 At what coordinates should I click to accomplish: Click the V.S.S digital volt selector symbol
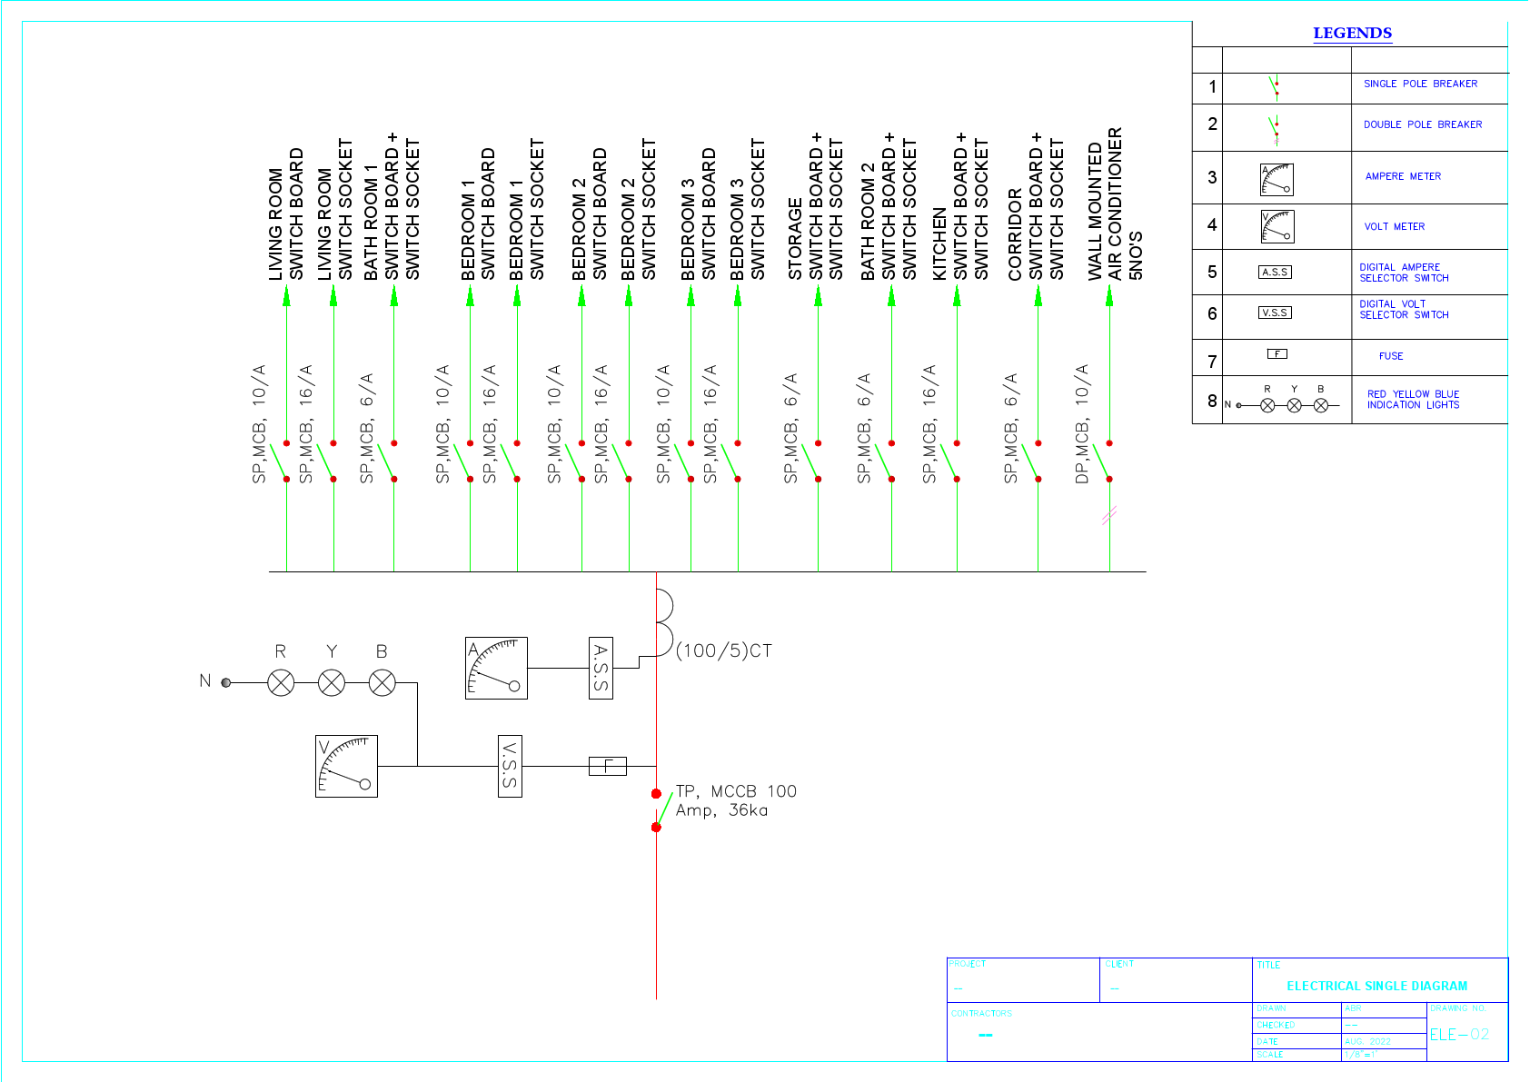pyautogui.click(x=1275, y=311)
